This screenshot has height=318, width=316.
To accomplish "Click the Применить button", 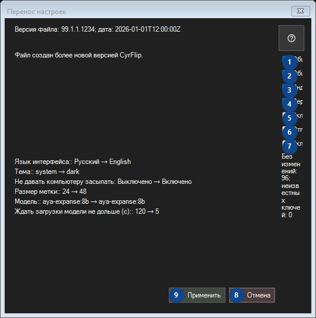I will click(x=197, y=295).
